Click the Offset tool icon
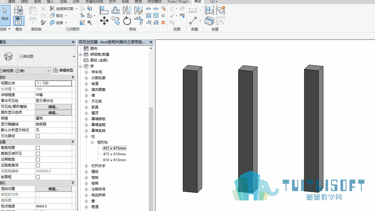The width and height of the screenshot is (375, 211). click(x=115, y=10)
